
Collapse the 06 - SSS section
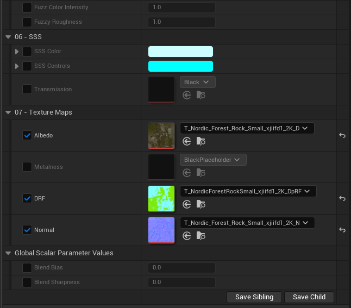8,37
